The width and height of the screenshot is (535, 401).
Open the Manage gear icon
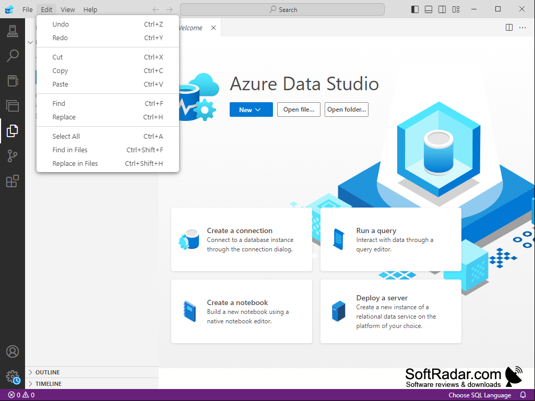(13, 377)
